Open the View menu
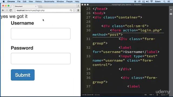173x97 pixels. 31,1
